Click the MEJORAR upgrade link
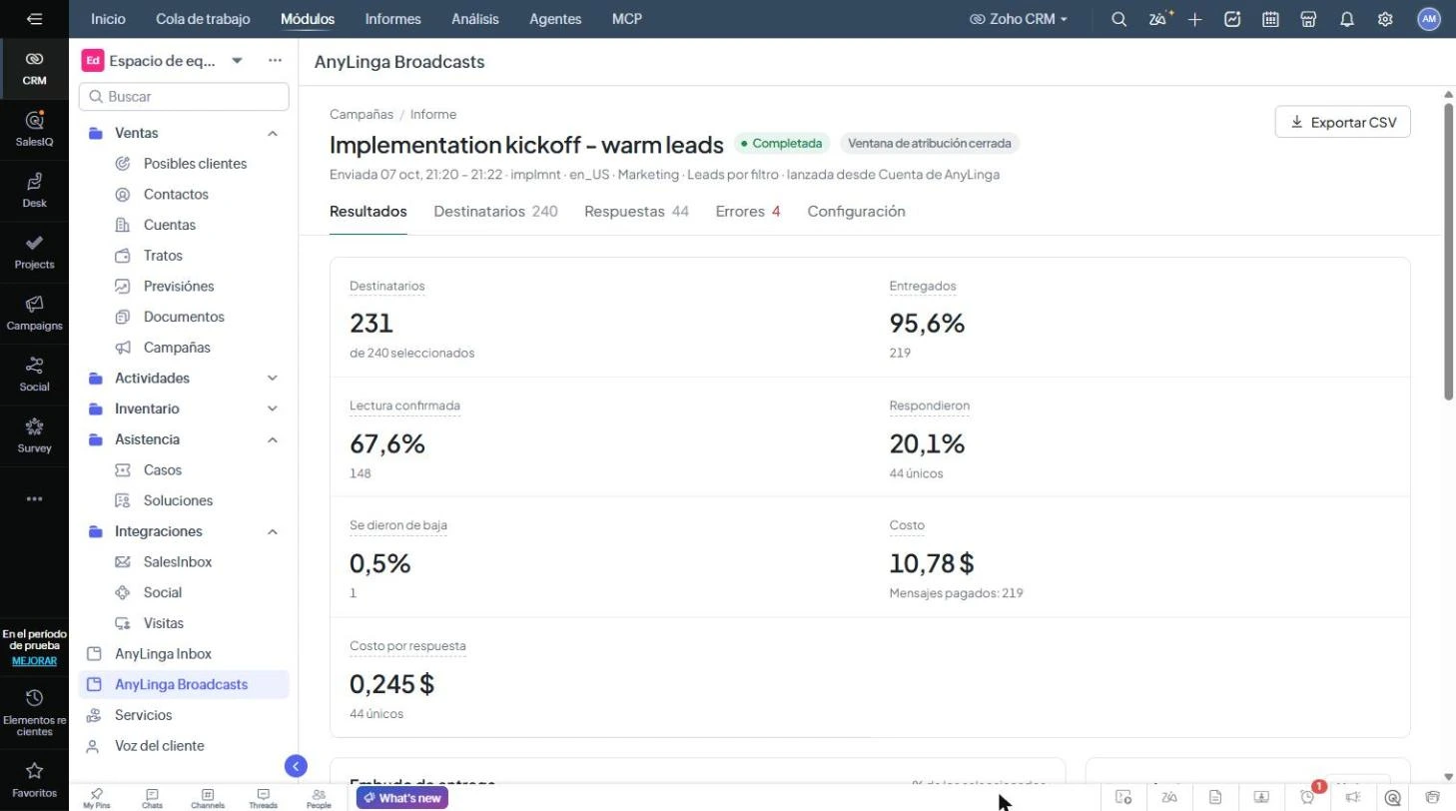 coord(34,661)
